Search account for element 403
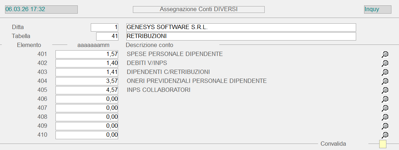The image size is (399, 150). 385,72
